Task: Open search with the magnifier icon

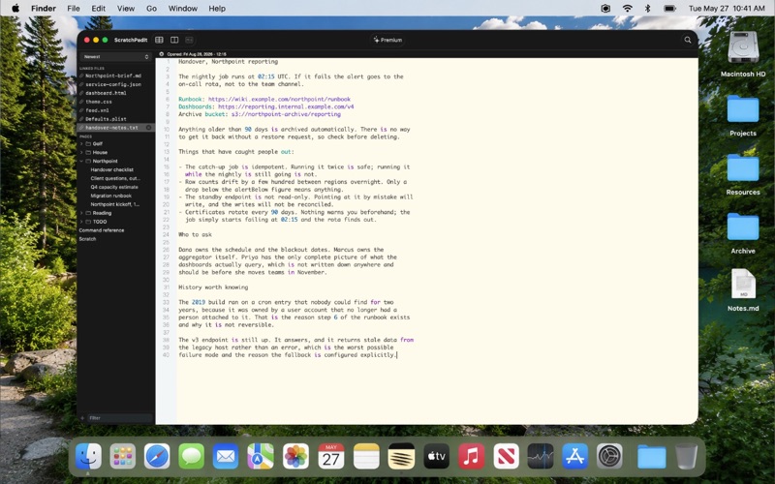Action: click(x=688, y=40)
